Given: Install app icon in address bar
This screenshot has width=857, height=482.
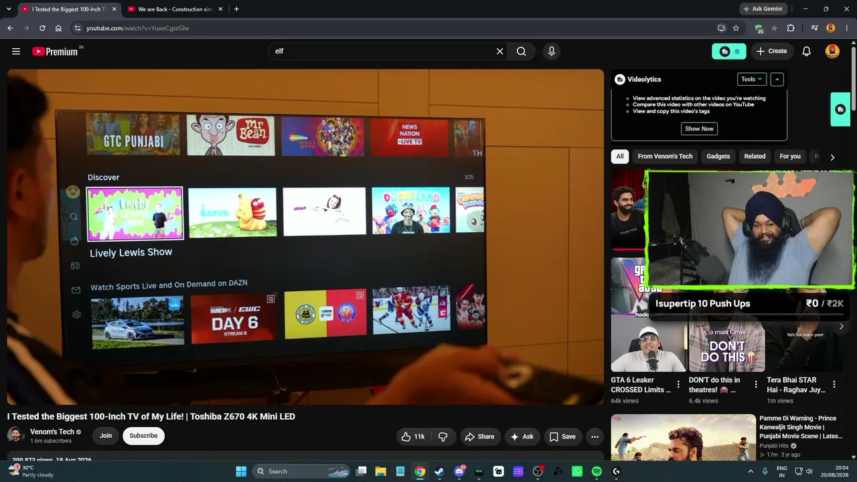Looking at the screenshot, I should pyautogui.click(x=721, y=28).
